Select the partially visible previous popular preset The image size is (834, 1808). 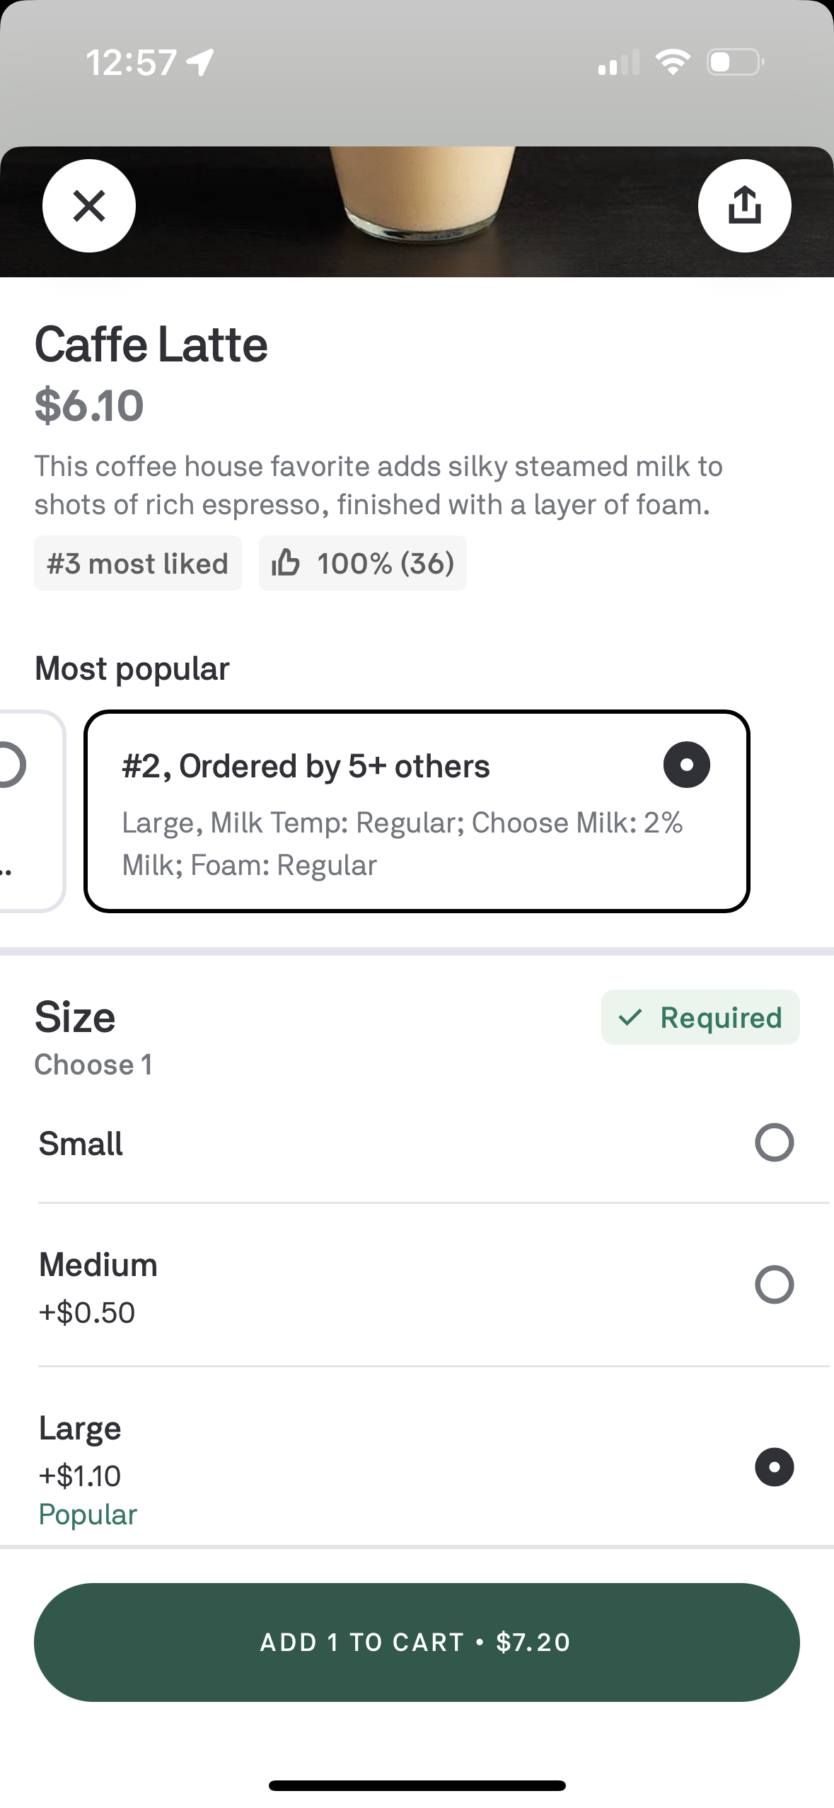32,811
